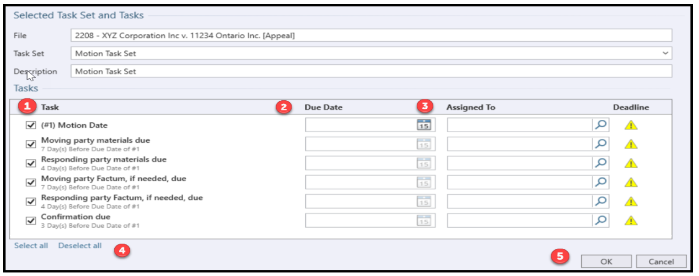Open calendar for Responding party materials due
699x276 pixels.
tap(424, 163)
